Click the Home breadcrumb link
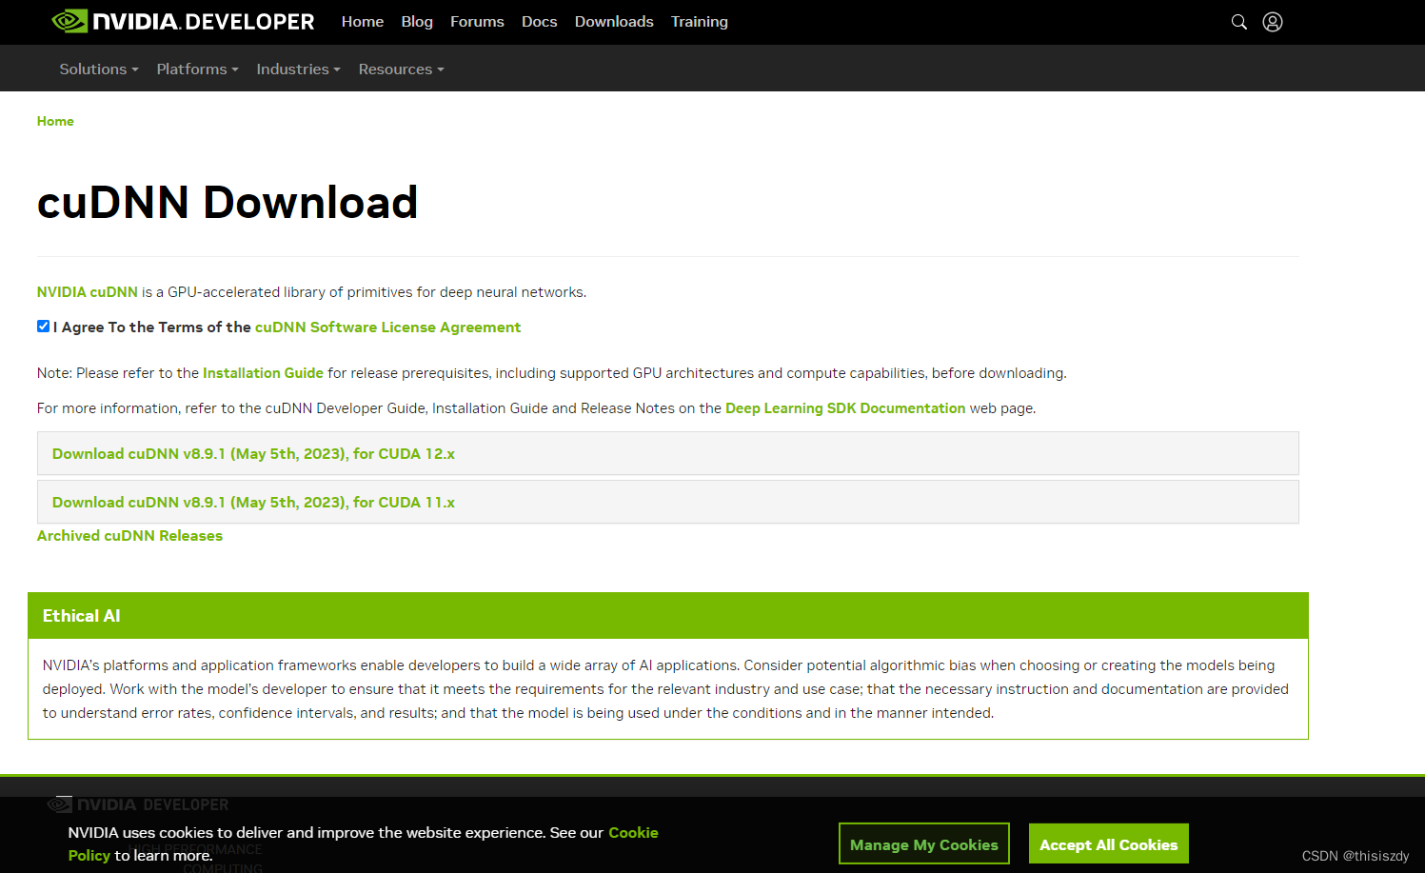 [x=55, y=121]
